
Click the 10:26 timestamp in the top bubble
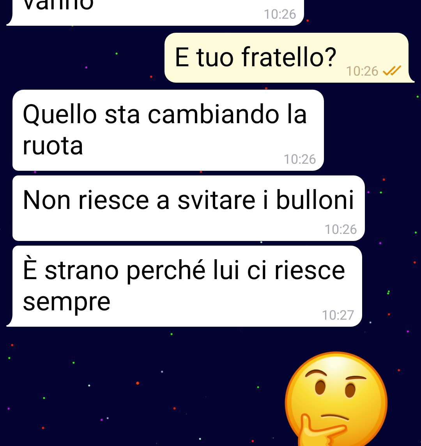pyautogui.click(x=280, y=14)
